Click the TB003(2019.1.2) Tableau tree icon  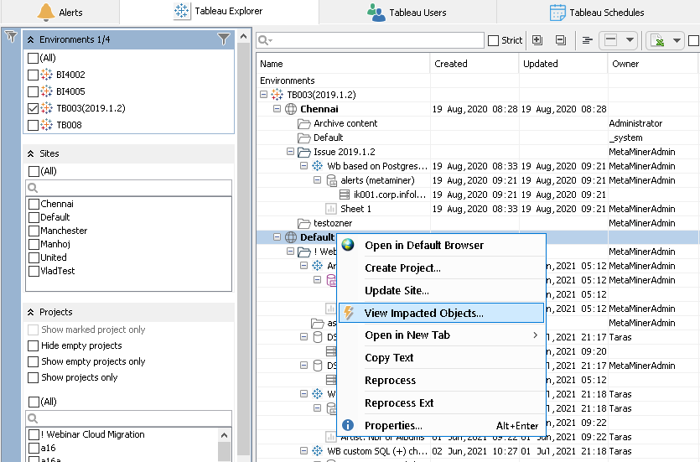click(x=277, y=95)
